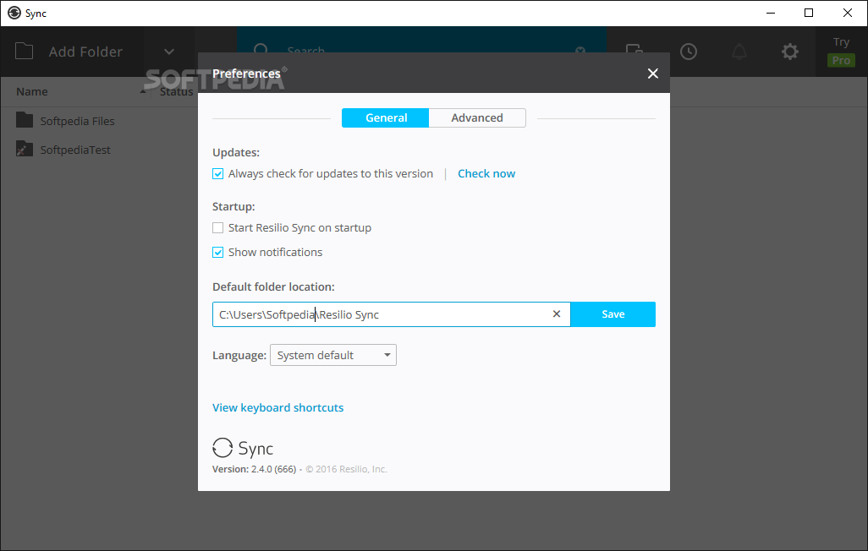Open the settings gear icon
The height and width of the screenshot is (551, 868).
(790, 52)
